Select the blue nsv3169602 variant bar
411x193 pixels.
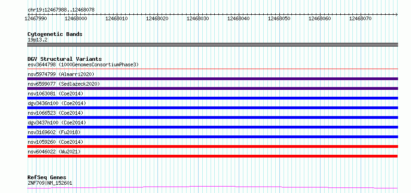212,137
